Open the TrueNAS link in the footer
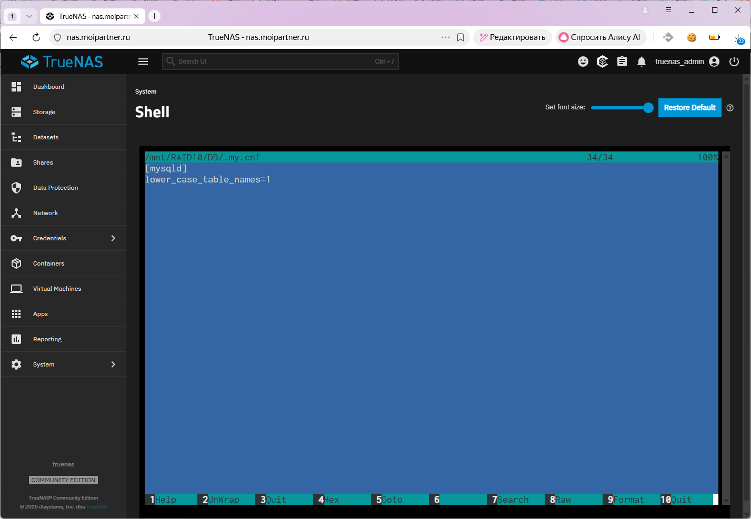 click(97, 506)
